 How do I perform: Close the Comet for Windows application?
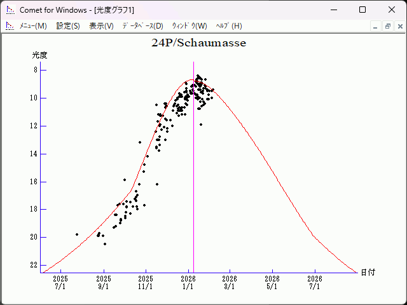tap(392, 10)
